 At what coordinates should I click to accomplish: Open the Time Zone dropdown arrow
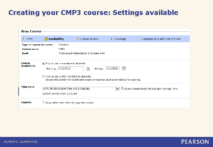(x=117, y=89)
